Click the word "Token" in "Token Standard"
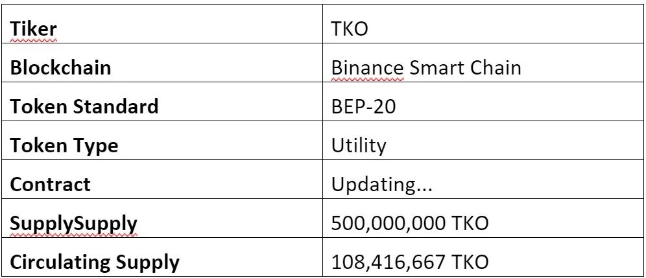The width and height of the screenshot is (646, 278). point(37,107)
